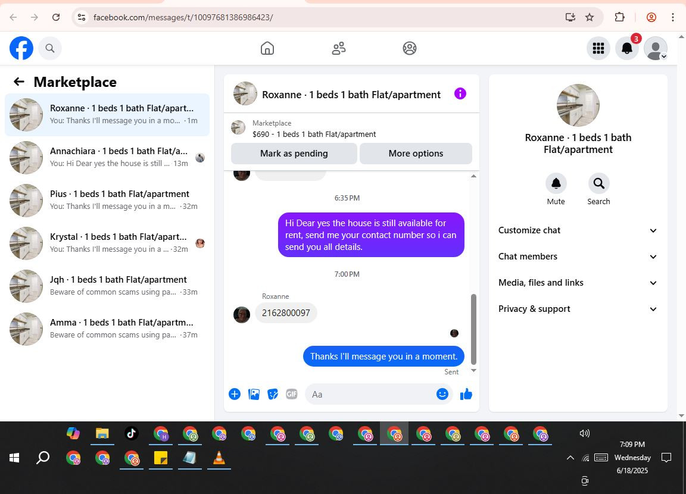This screenshot has width=686, height=494.
Task: Click "Thanks I'll message you in a moment." bubble
Action: [x=383, y=357]
